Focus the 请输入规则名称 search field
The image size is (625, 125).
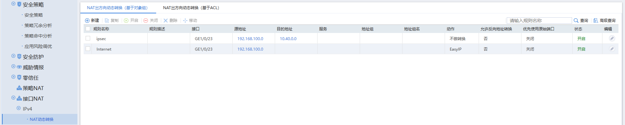539,21
